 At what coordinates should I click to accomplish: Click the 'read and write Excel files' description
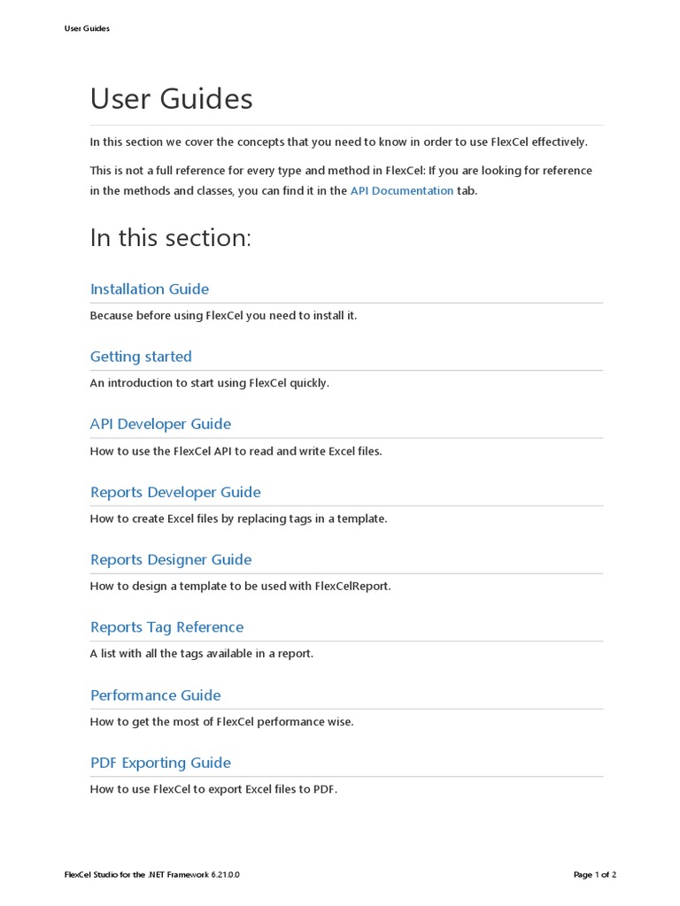point(236,451)
